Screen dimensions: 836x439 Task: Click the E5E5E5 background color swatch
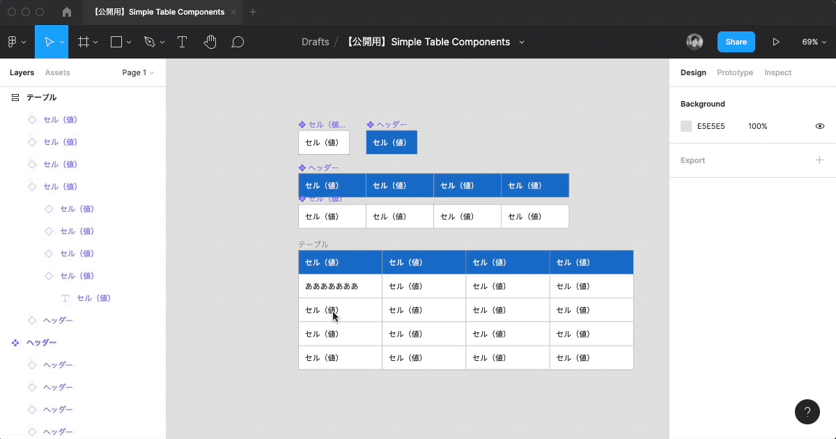point(686,126)
